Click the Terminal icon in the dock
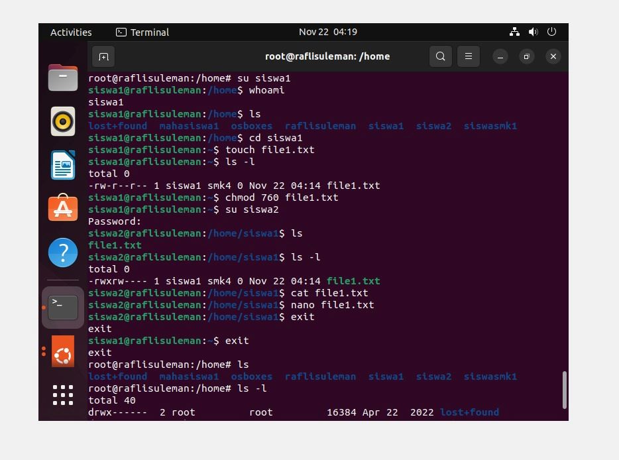This screenshot has height=460, width=619. pyautogui.click(x=63, y=308)
